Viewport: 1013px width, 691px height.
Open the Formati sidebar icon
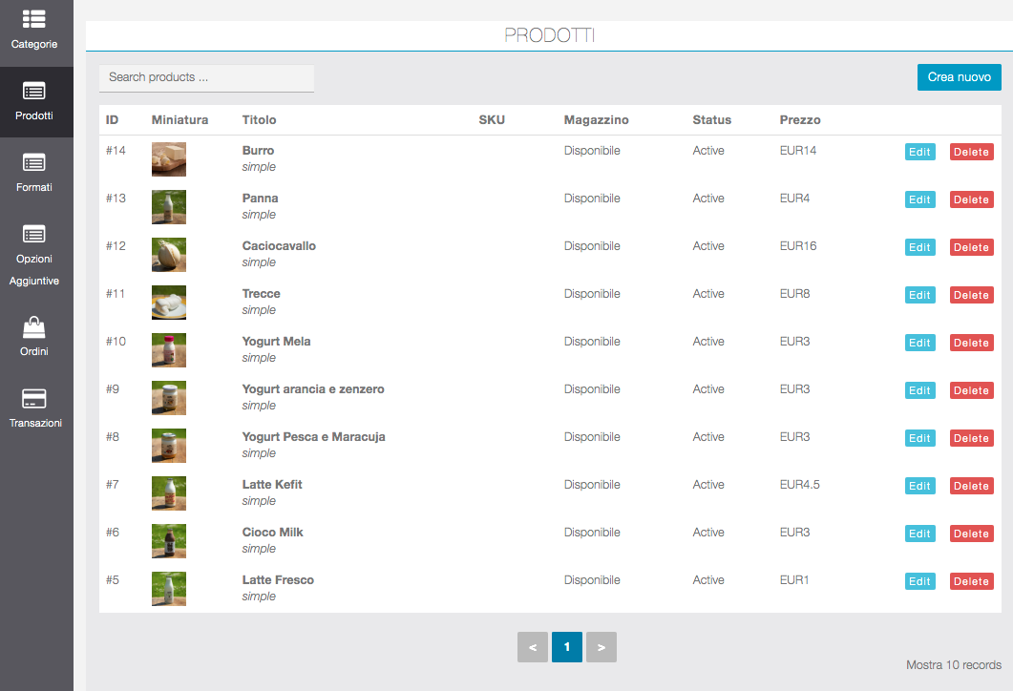(x=34, y=163)
